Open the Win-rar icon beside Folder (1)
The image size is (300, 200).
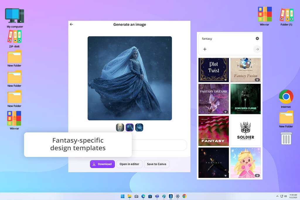click(265, 16)
